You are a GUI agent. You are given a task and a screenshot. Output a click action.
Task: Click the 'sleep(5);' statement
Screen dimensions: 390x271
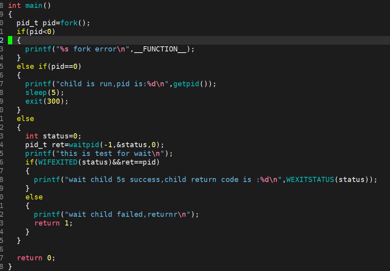coord(45,93)
